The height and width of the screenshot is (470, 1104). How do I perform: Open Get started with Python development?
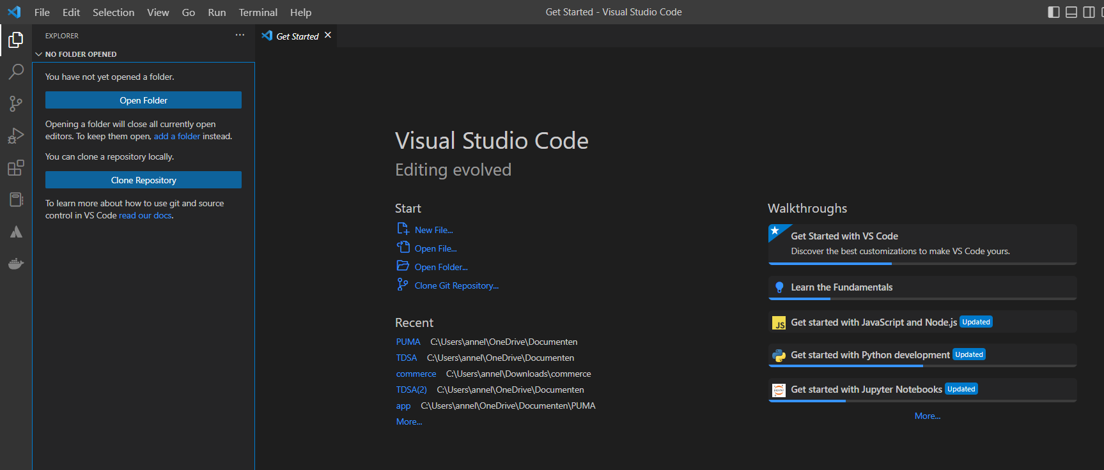coord(922,355)
